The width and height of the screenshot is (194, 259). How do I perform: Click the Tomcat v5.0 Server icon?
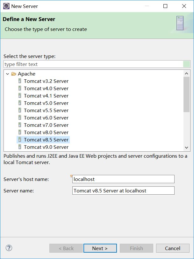(x=20, y=103)
